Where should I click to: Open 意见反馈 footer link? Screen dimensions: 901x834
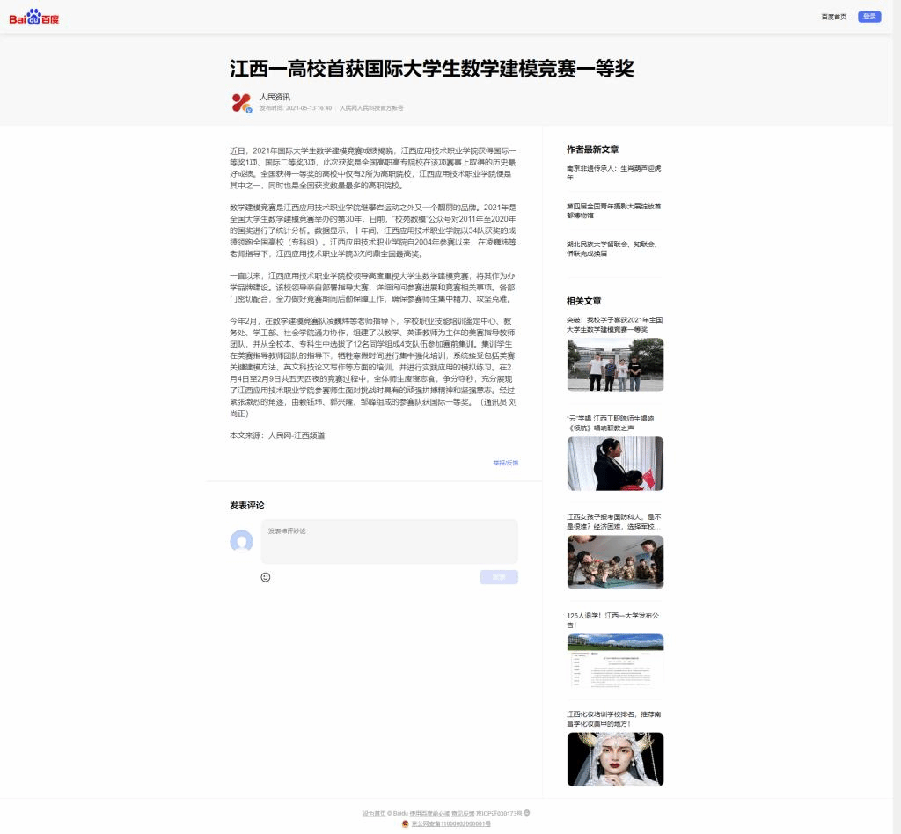coord(463,814)
